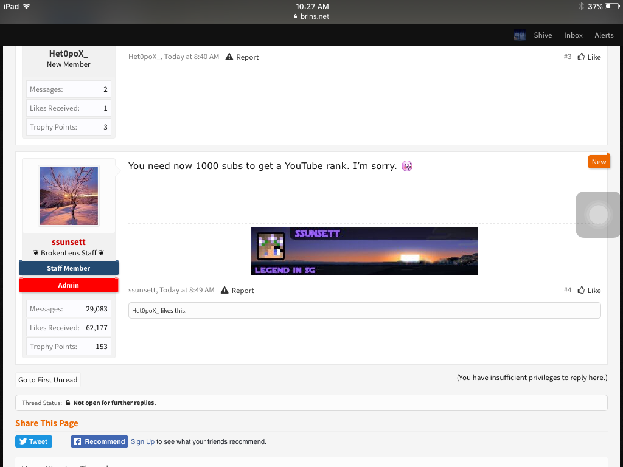Tap the Bluetooth status icon

point(581,6)
